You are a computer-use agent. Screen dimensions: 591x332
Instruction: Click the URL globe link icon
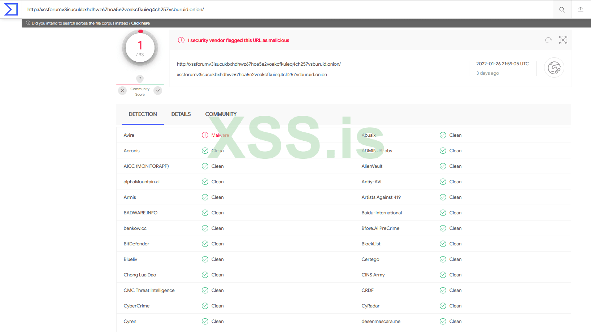point(554,68)
